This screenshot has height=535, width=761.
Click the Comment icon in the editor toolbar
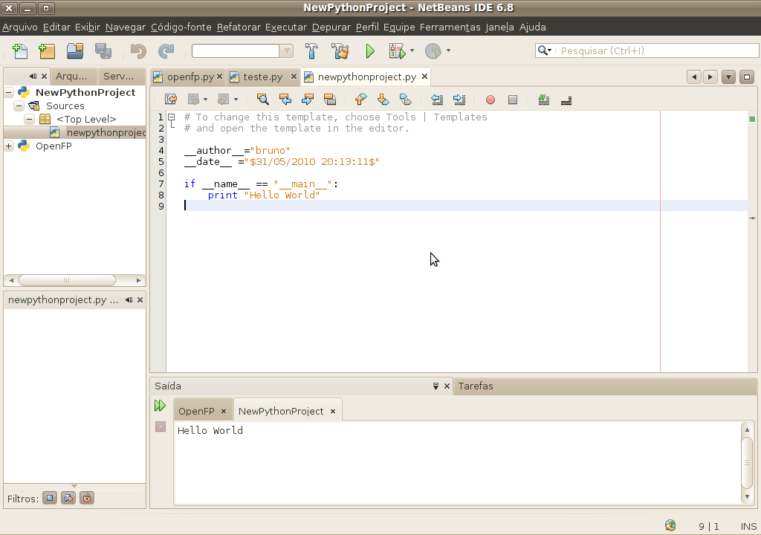[544, 100]
